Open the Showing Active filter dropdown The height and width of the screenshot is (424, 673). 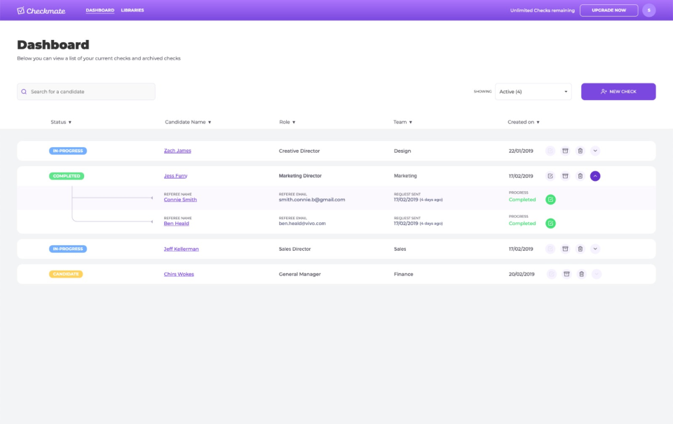pos(533,91)
